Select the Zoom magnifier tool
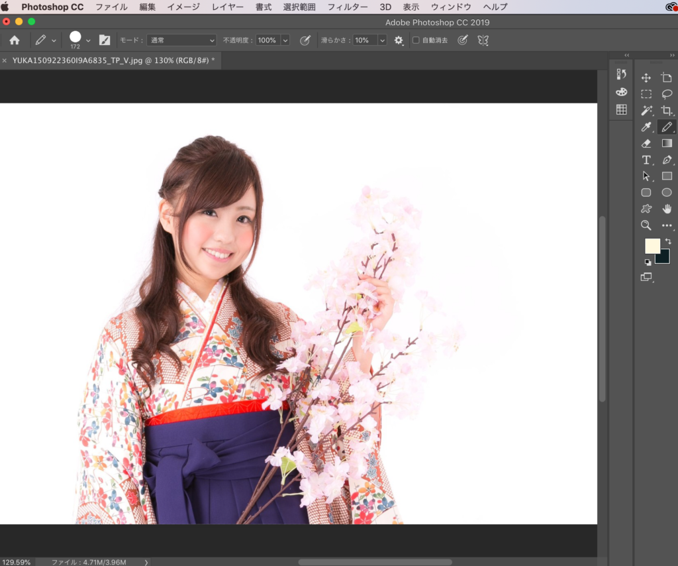678x566 pixels. (646, 225)
